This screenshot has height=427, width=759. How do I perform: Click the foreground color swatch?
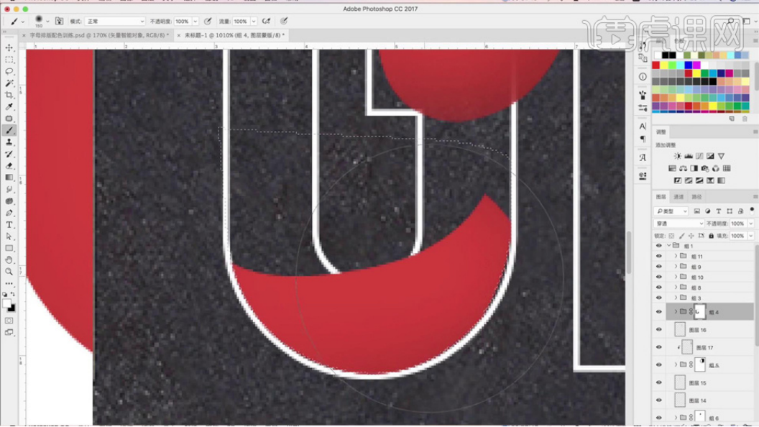pos(6,303)
